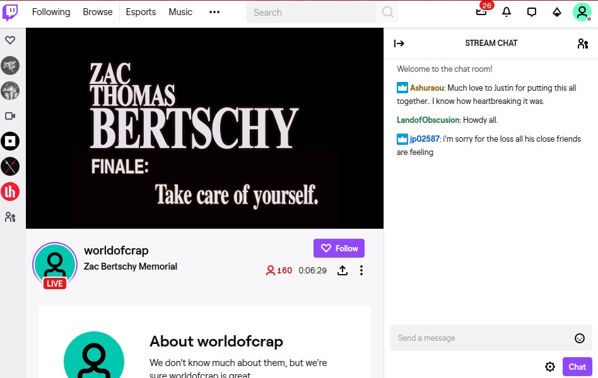This screenshot has width=598, height=378.
Task: Open the Twitch home logo
Action: (x=10, y=12)
